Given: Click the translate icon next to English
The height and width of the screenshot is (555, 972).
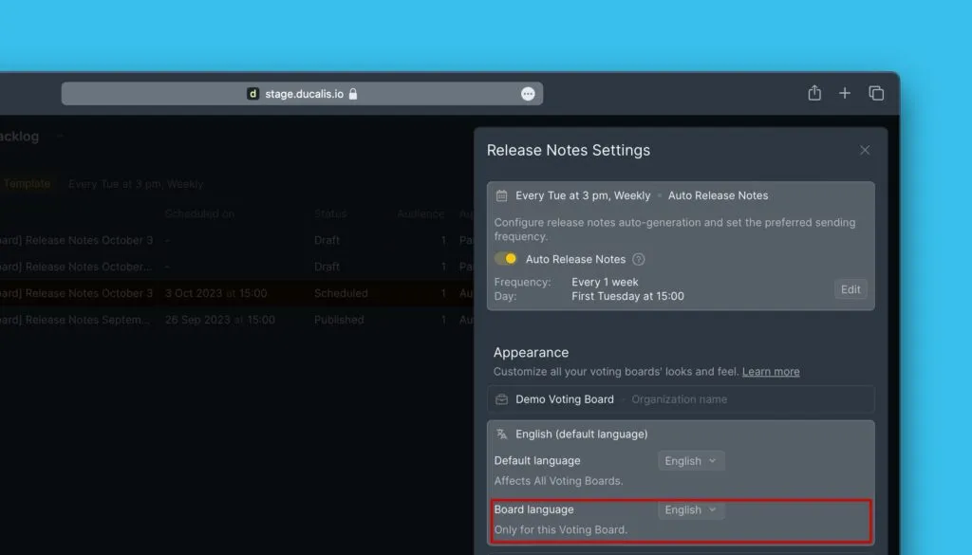Looking at the screenshot, I should pos(501,434).
